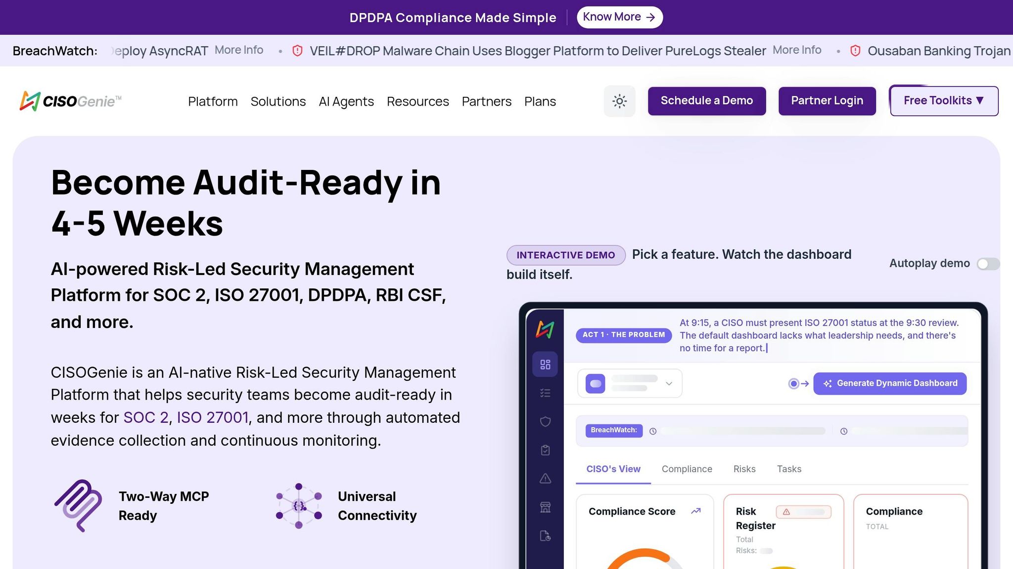The image size is (1013, 569).
Task: Click the CISOGenie logo in header
Action: 70,101
